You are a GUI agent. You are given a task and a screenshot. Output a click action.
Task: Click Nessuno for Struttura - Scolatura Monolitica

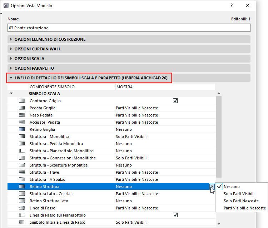124,165
